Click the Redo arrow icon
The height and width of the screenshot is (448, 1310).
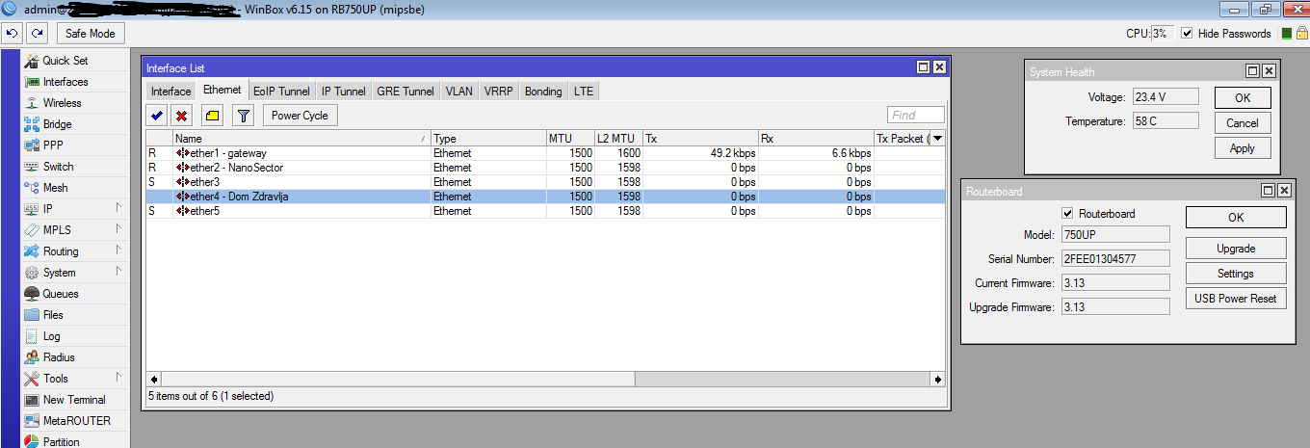37,34
